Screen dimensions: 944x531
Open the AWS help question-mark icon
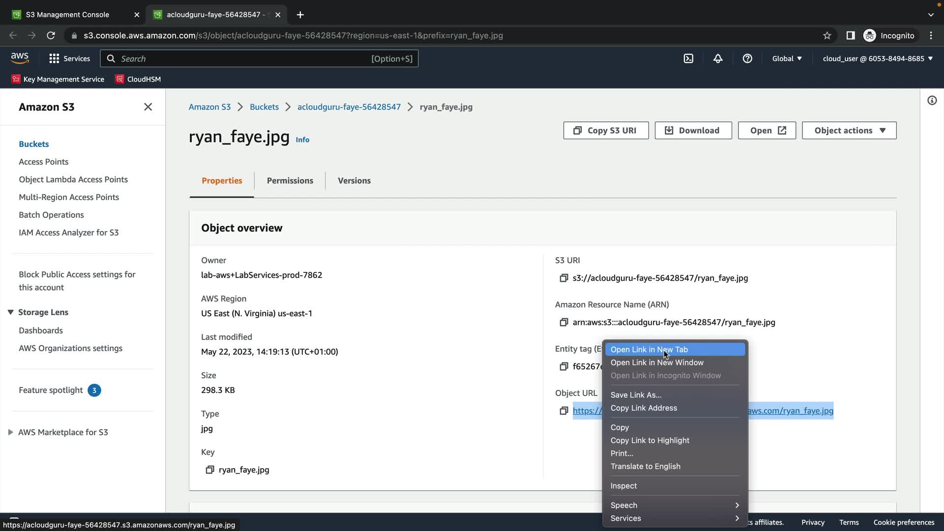pos(747,59)
